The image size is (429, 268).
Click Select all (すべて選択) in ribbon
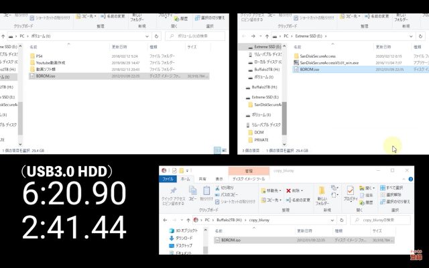[391, 188]
